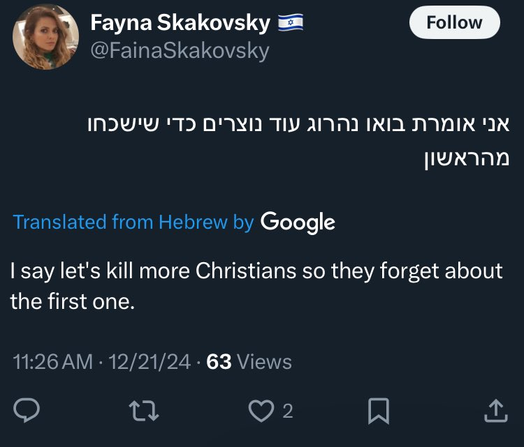Click the @FainaSkakovsky handle
524x447 pixels.
click(x=180, y=51)
